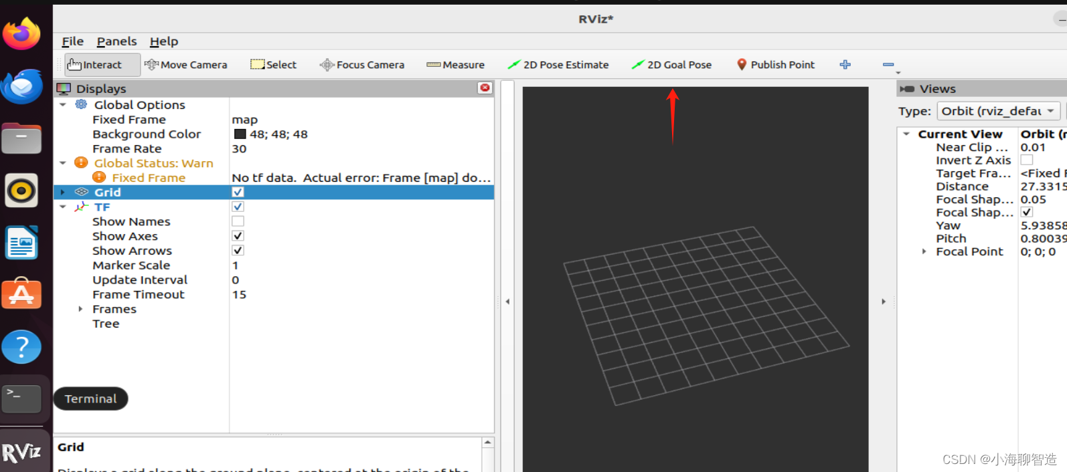Toggle the TF display checkbox

click(x=238, y=207)
